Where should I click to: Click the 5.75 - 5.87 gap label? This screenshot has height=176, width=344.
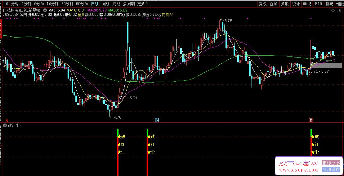click(320, 71)
